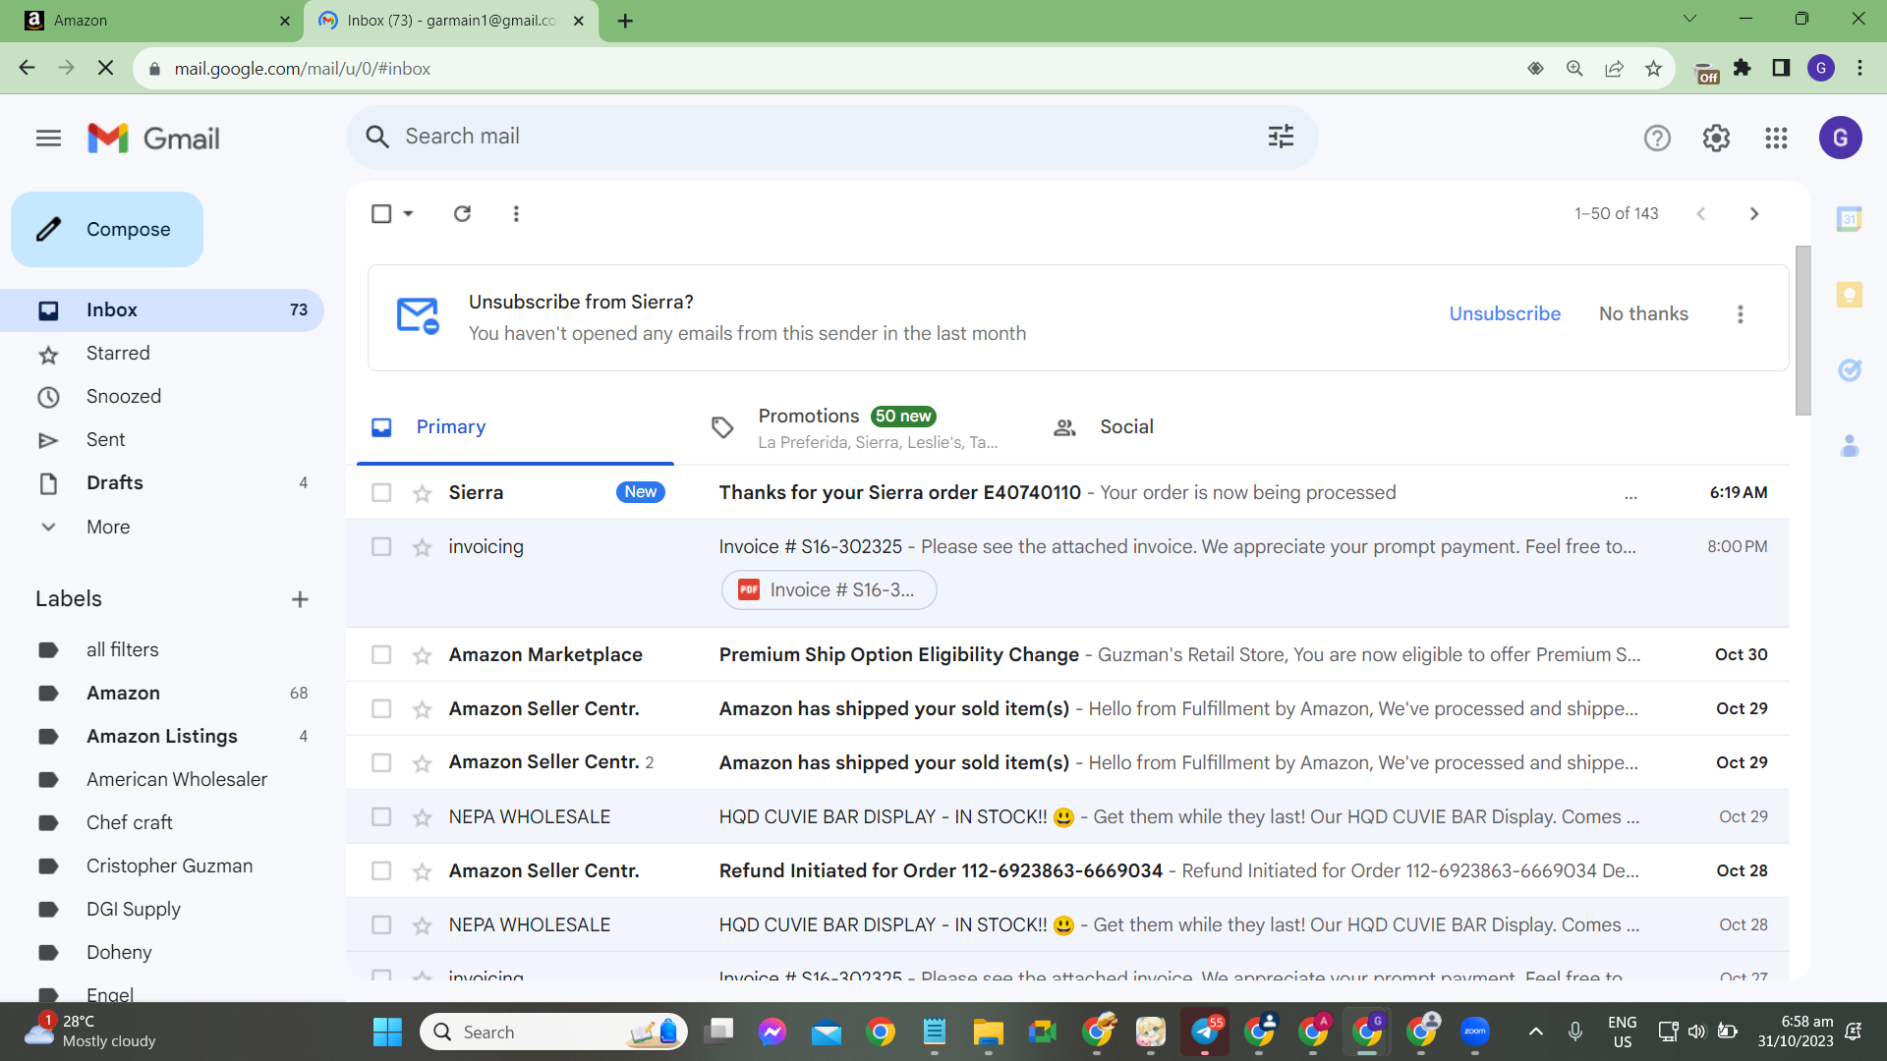Open the Chrome tab search dropdown
The width and height of the screenshot is (1887, 1061).
(x=1689, y=19)
